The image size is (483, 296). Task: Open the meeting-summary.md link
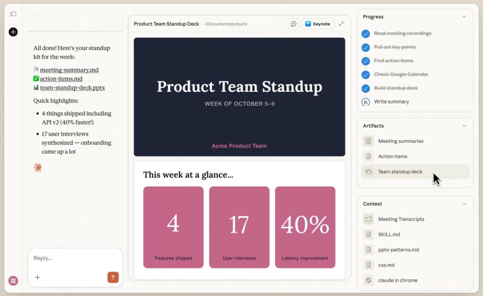[x=69, y=70]
